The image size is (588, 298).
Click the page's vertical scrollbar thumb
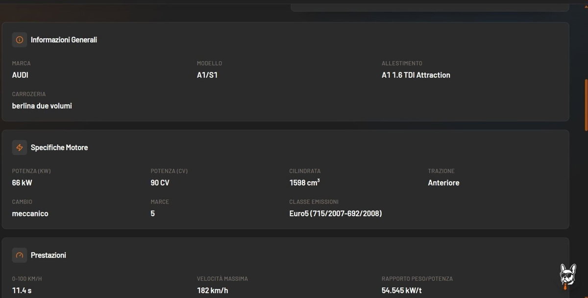[x=586, y=105]
